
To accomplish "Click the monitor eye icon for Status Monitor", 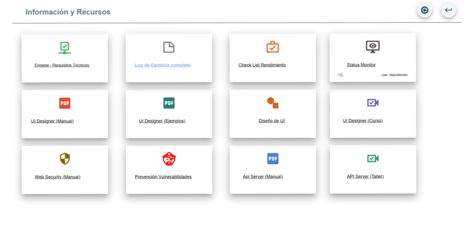I will click(373, 47).
